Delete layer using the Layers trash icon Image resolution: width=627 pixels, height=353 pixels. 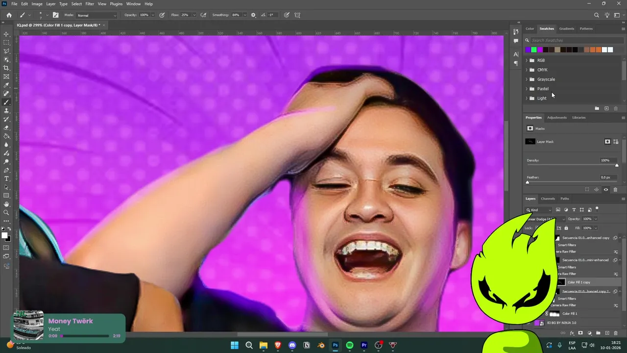616,333
